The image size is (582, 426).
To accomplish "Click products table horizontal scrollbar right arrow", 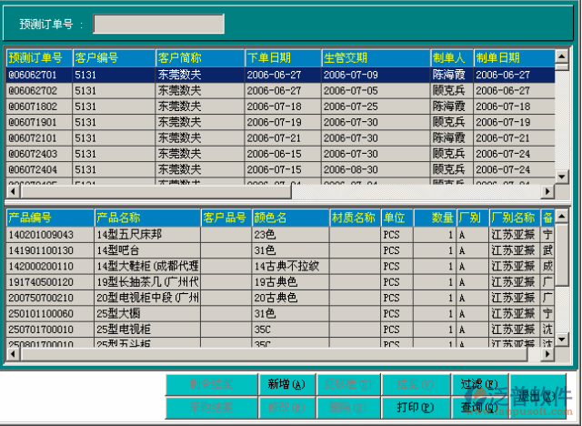I will 547,358.
